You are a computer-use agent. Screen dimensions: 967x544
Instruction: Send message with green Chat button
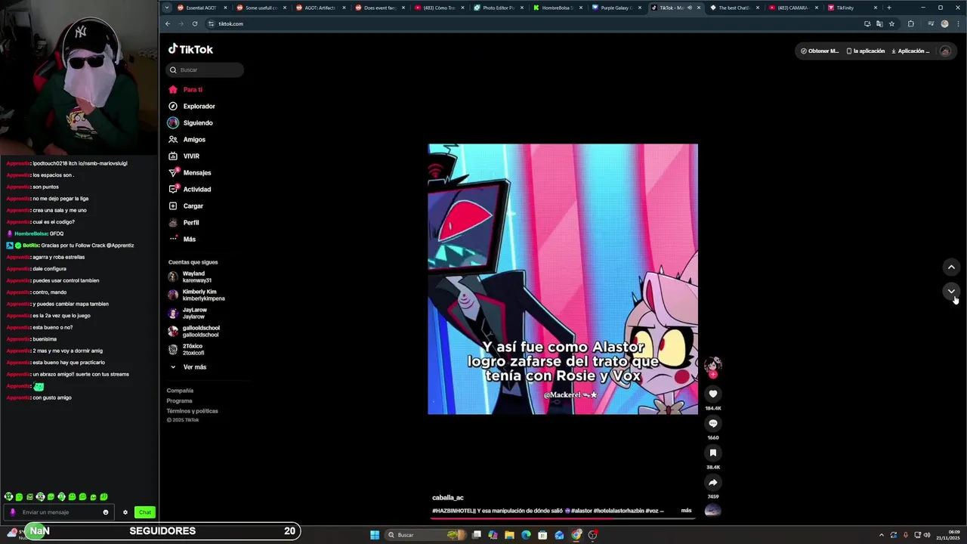pyautogui.click(x=145, y=512)
